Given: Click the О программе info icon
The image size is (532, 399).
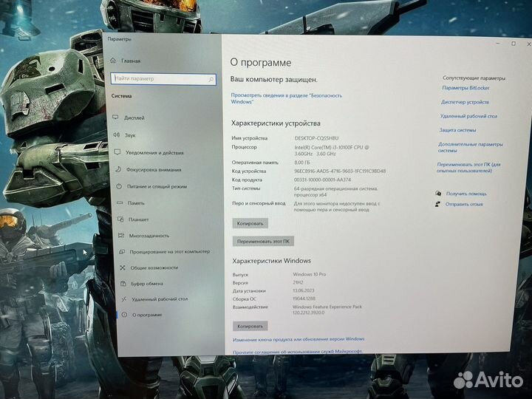Looking at the screenshot, I should click(x=125, y=315).
